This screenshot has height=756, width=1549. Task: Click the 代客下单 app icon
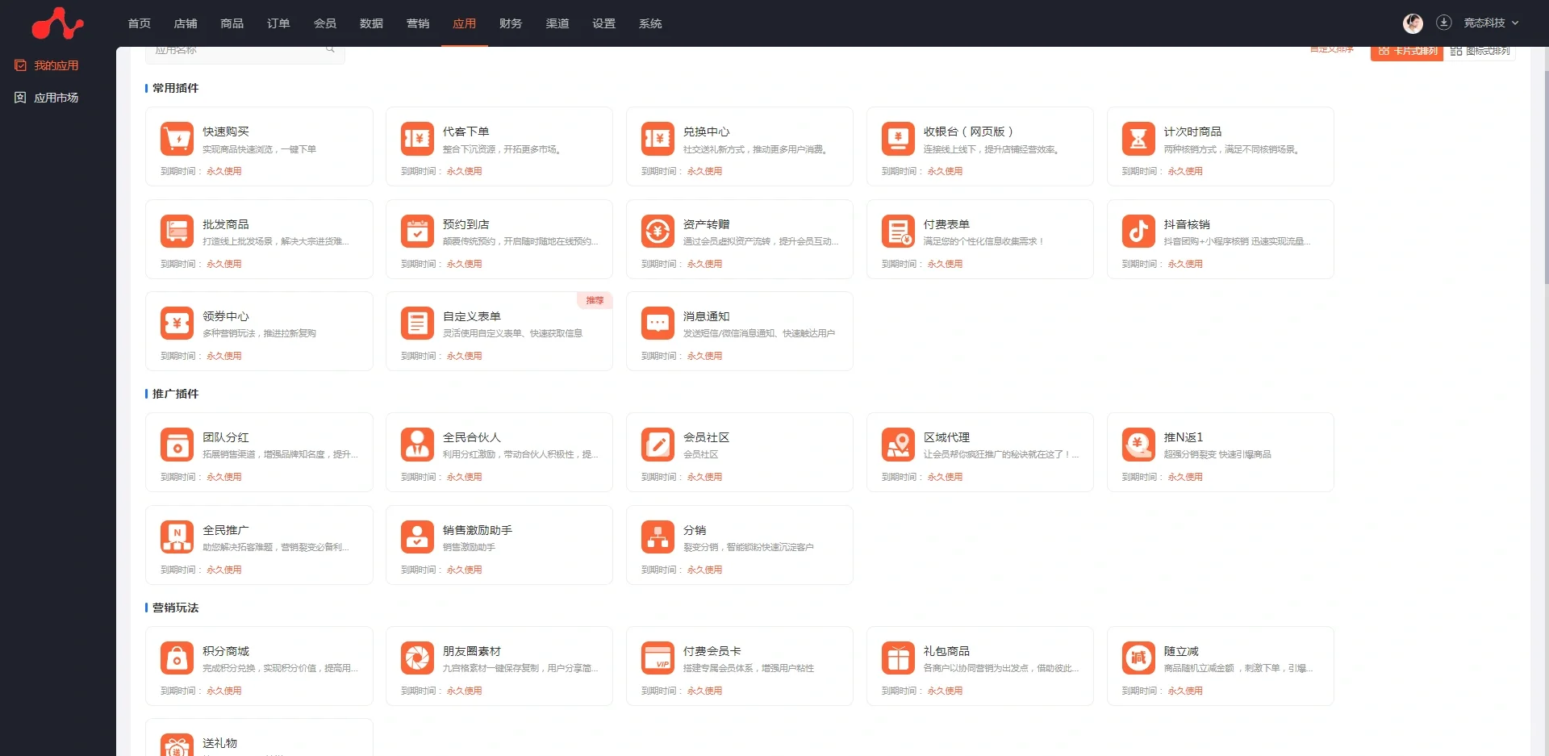pos(417,139)
